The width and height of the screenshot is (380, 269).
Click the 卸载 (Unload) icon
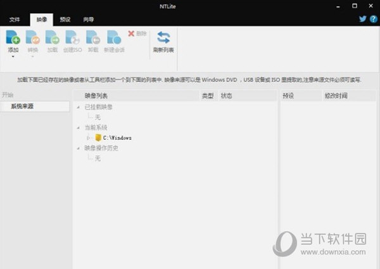point(93,37)
